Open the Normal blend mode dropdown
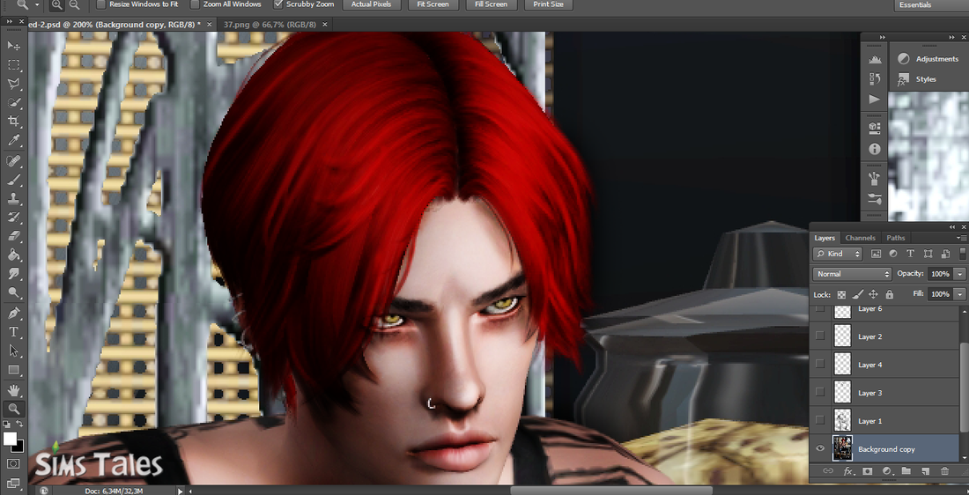The height and width of the screenshot is (495, 969). [x=852, y=274]
